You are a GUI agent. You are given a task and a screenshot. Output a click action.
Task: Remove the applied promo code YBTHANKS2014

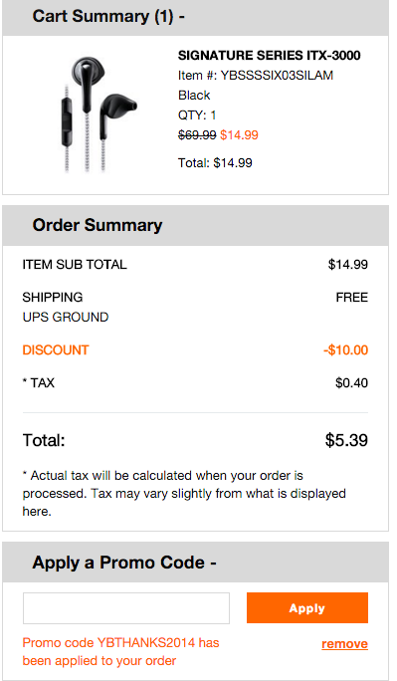(x=344, y=643)
